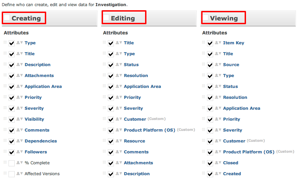Open the Followers attribute link
Screen dimensions: 298x181
point(36,152)
